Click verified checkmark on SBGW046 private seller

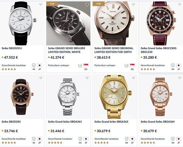(x=126, y=65)
